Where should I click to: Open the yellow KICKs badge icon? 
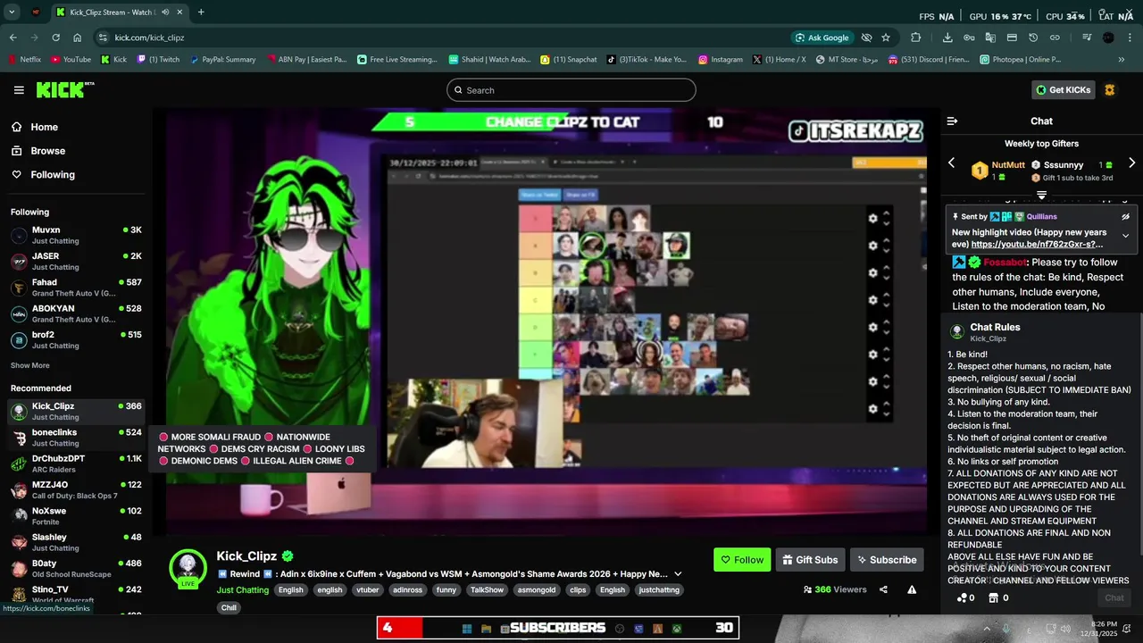coord(1110,90)
